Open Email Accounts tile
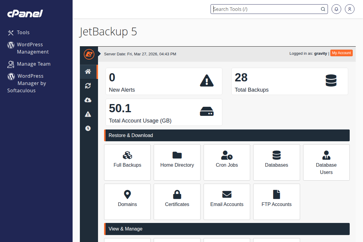 (x=227, y=202)
